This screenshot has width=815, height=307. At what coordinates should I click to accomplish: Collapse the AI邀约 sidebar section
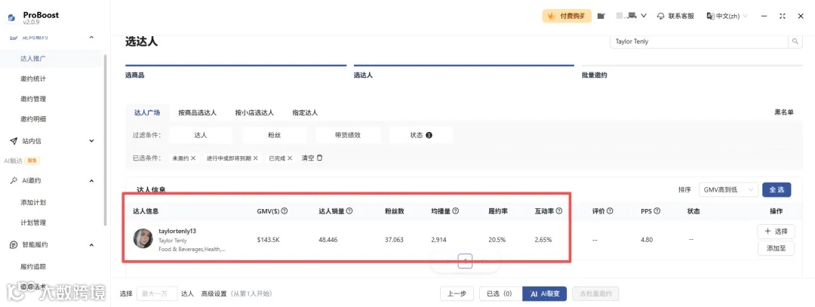pyautogui.click(x=91, y=181)
